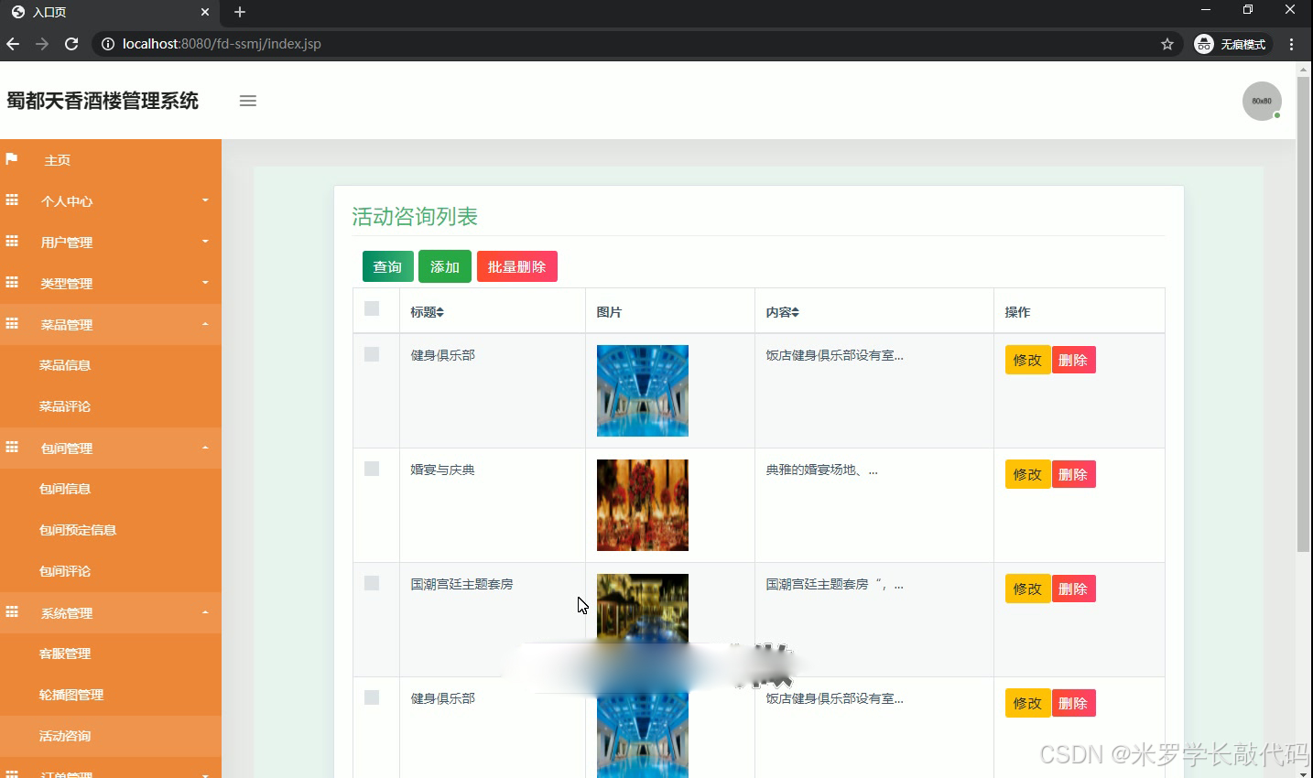
Task: Click the browser reload page icon
Action: point(71,43)
